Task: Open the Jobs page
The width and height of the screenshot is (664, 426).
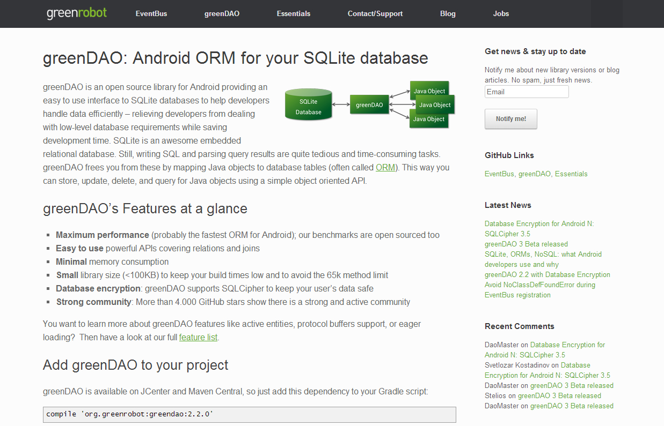Action: [501, 13]
